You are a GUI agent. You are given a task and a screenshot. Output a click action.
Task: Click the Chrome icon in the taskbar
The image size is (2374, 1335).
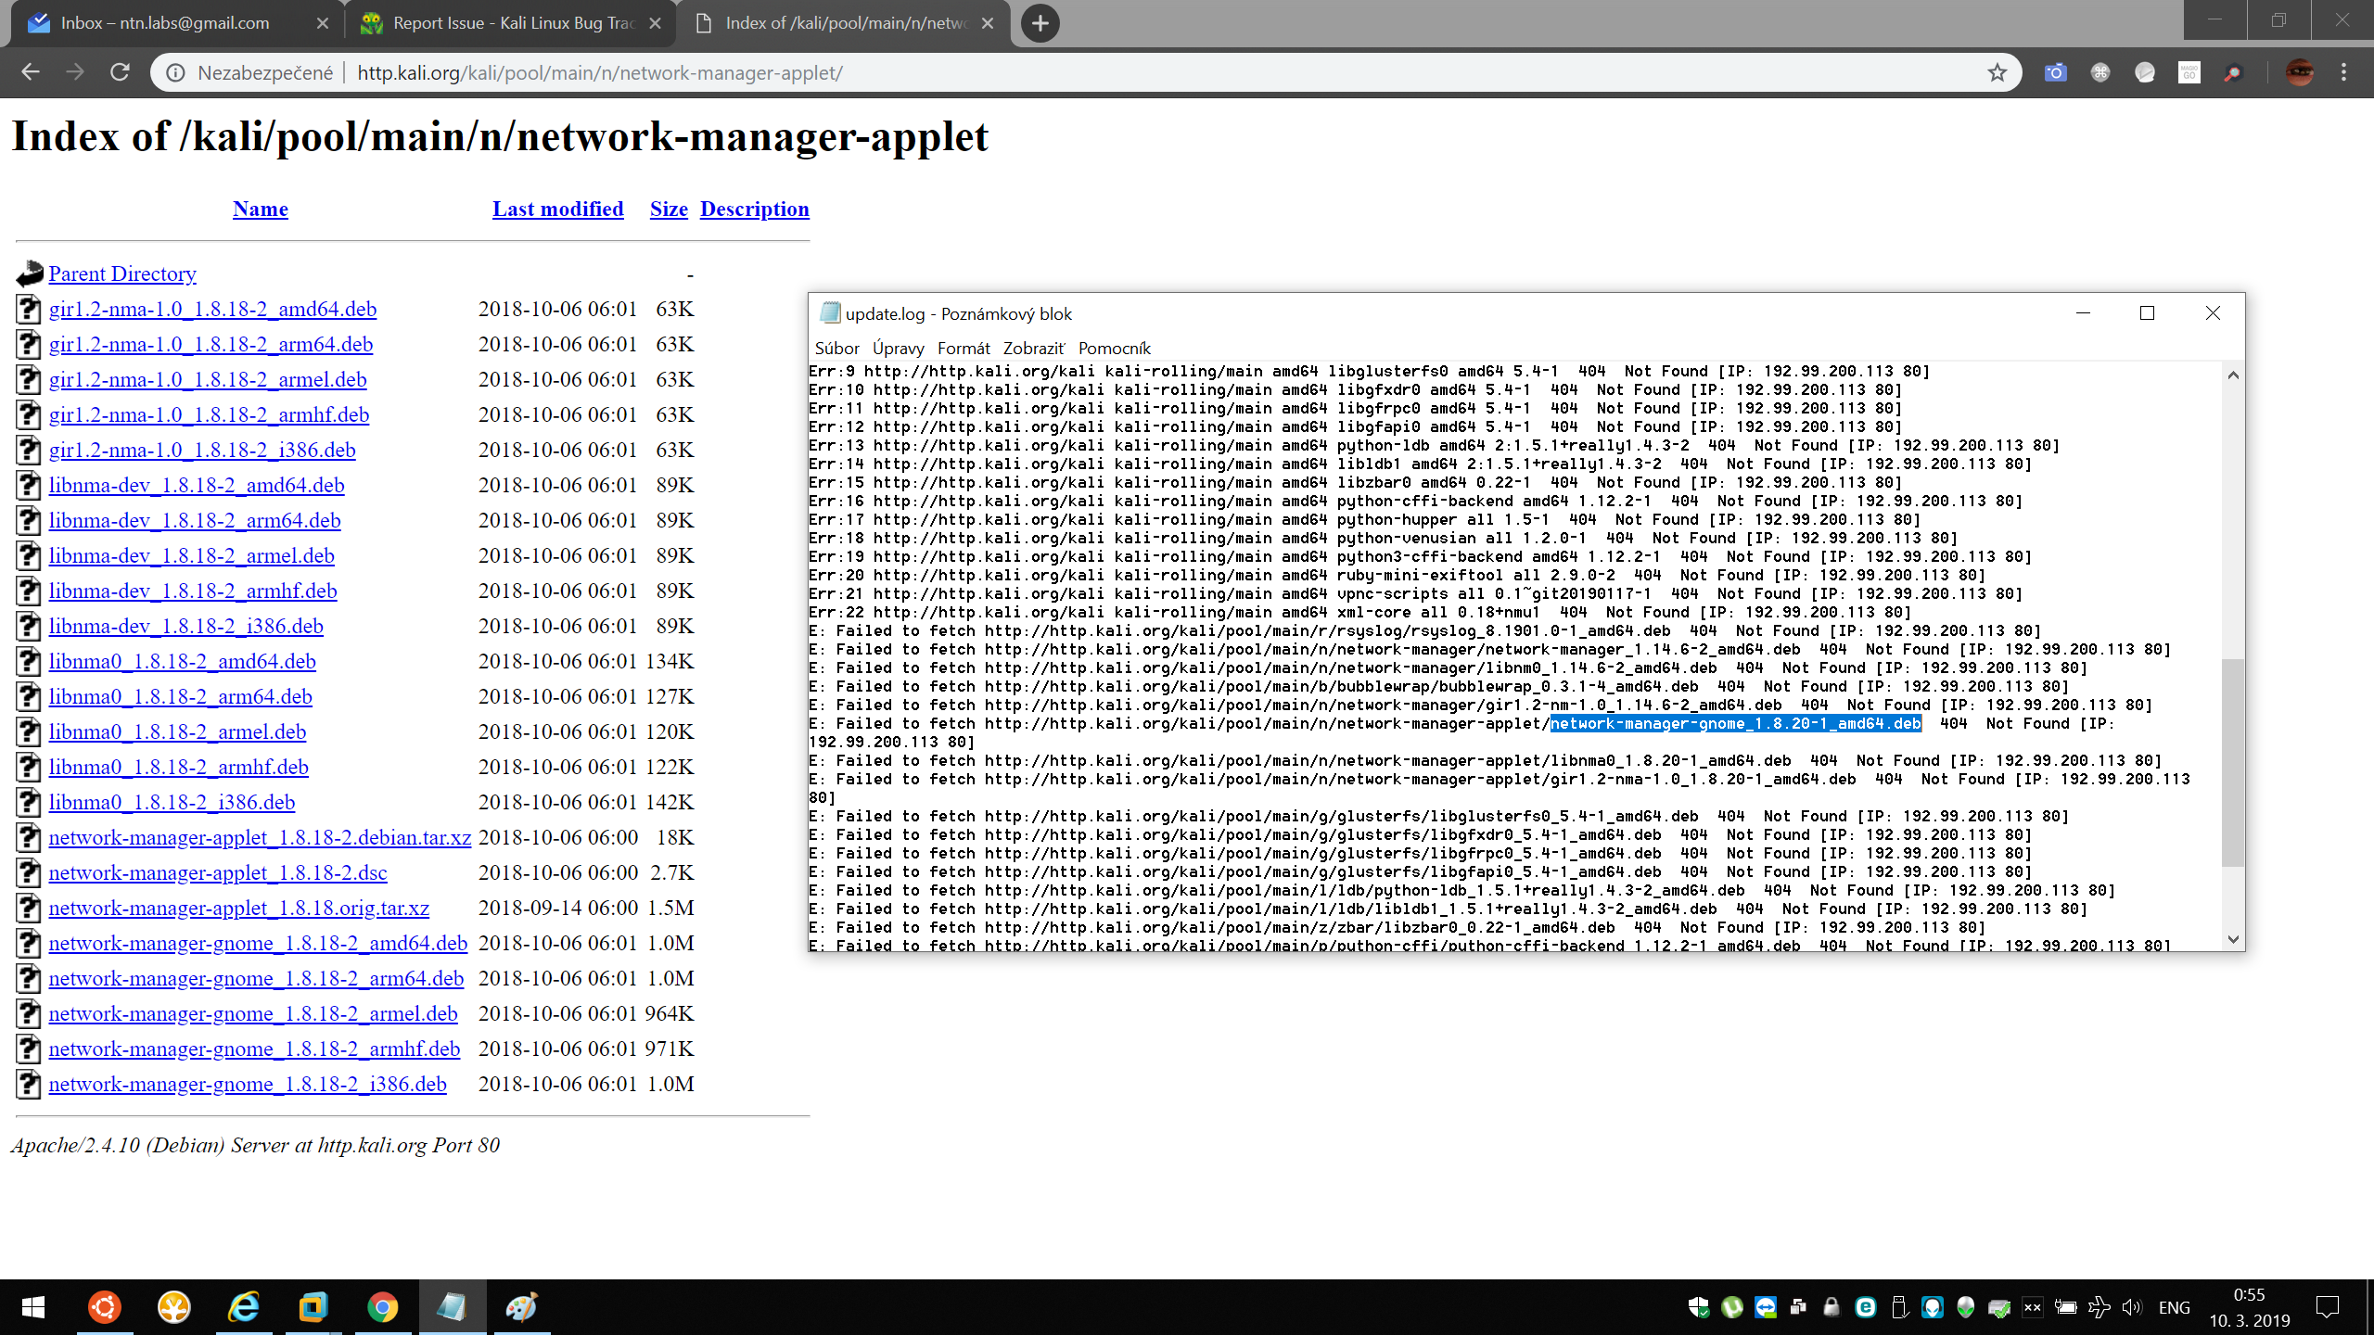pos(382,1307)
